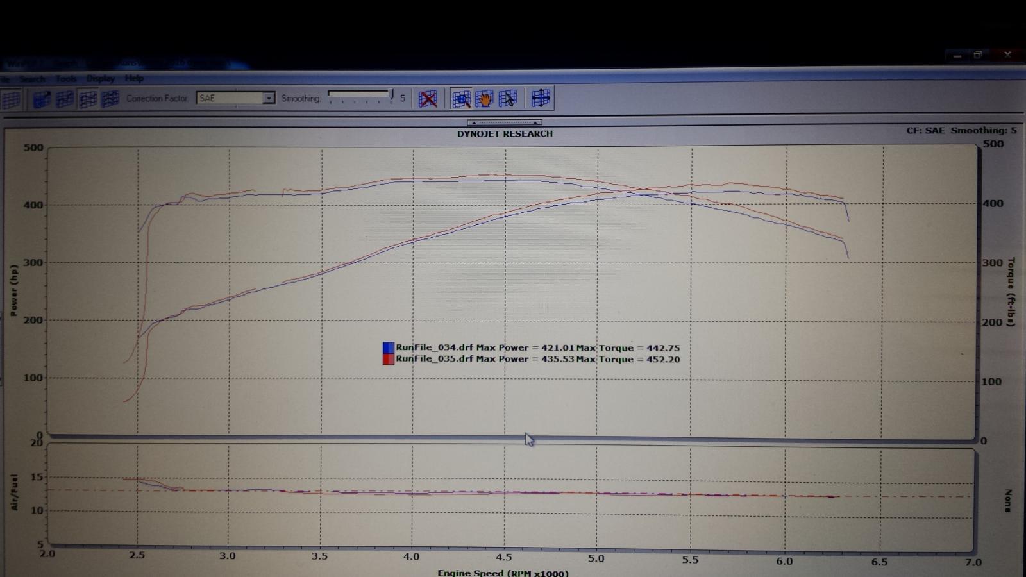The image size is (1026, 577).
Task: Click the Correction Factor label
Action: pos(158,98)
